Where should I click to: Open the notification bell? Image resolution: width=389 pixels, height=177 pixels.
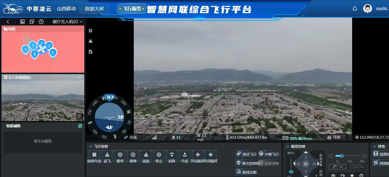355,8
